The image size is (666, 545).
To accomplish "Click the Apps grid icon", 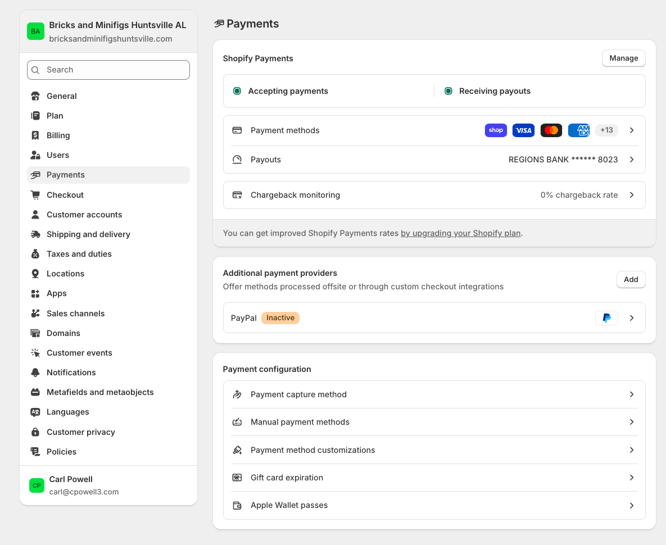I will point(35,293).
